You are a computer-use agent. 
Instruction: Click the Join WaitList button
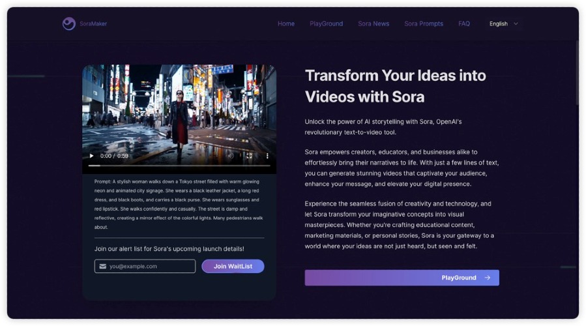coord(233,266)
